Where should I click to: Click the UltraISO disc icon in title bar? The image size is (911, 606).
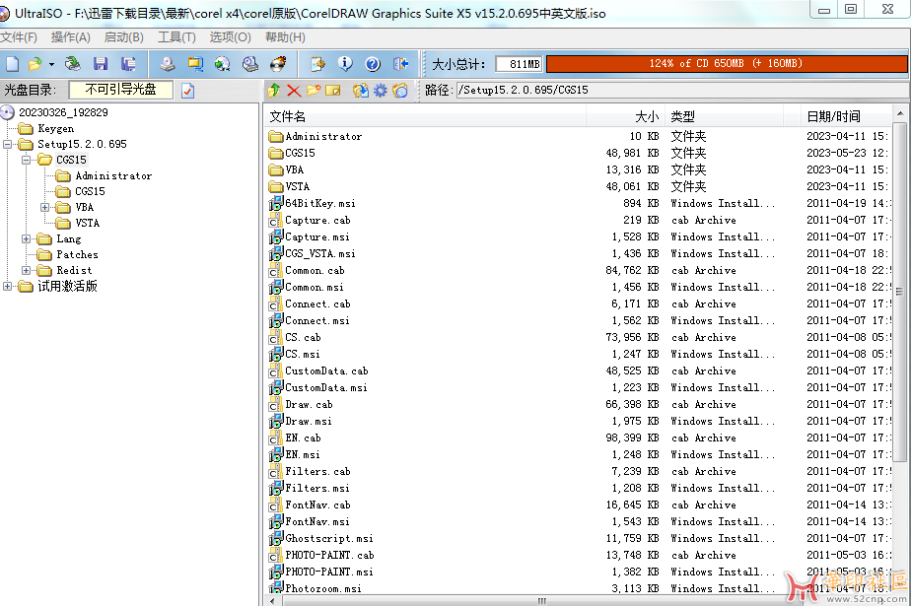coord(5,14)
